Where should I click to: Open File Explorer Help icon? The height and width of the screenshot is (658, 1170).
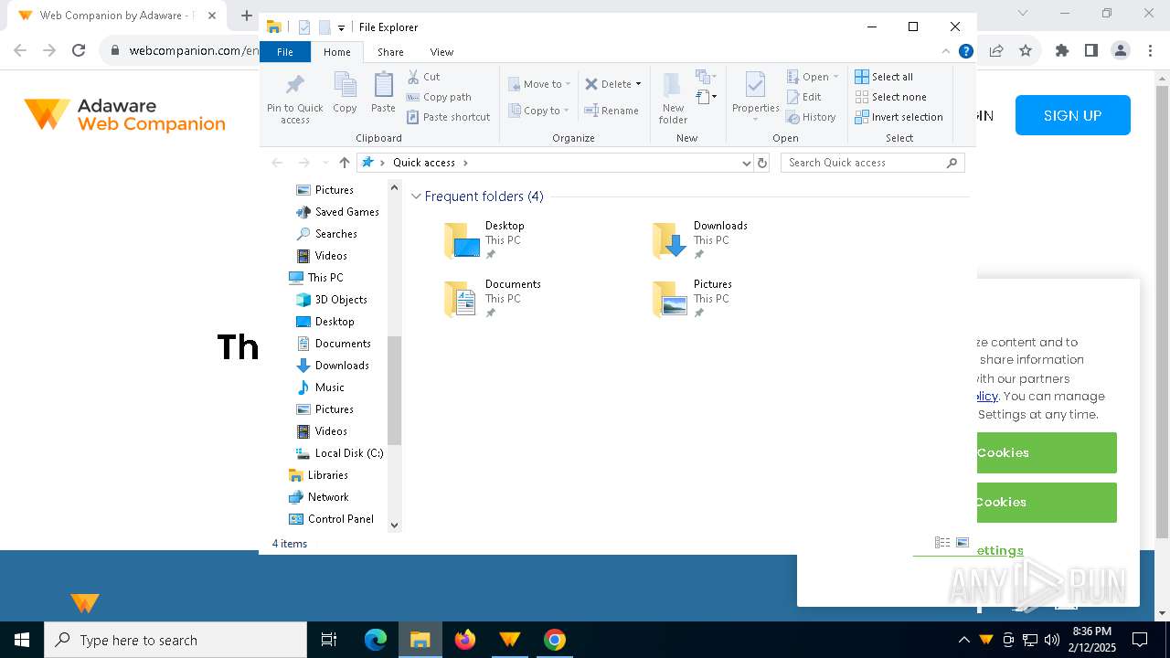tap(965, 52)
